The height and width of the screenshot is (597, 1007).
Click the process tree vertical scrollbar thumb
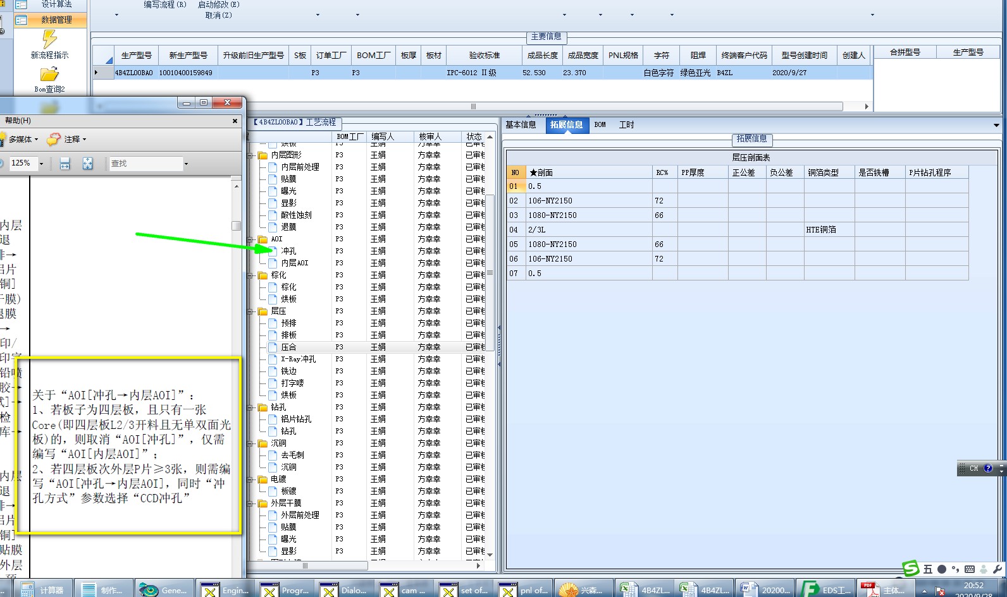point(490,272)
